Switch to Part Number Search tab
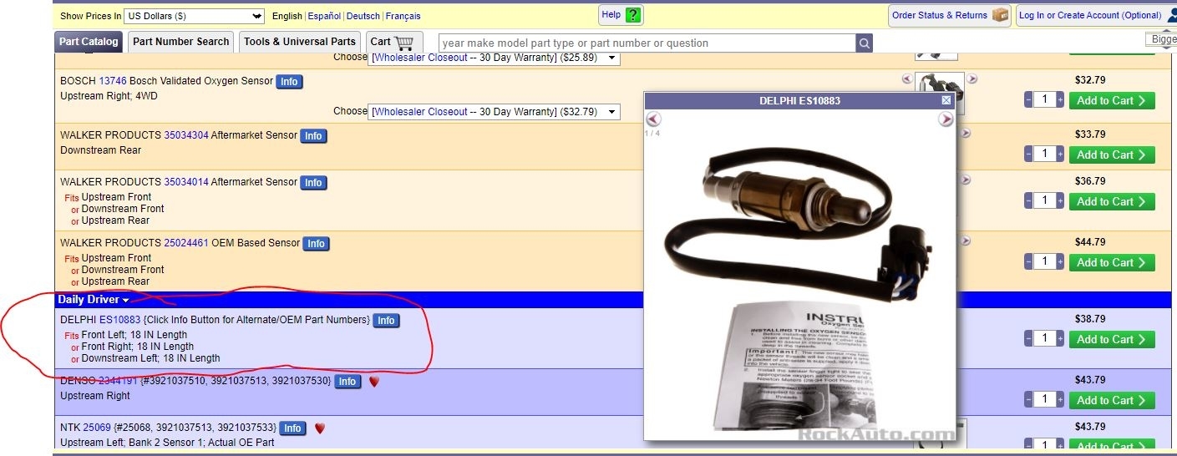The height and width of the screenshot is (456, 1177). click(x=180, y=42)
